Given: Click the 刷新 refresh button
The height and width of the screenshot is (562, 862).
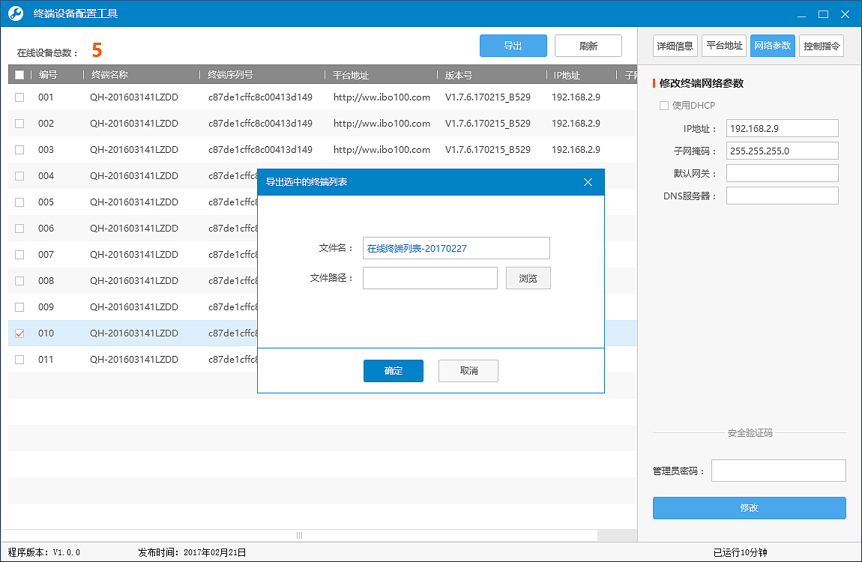Looking at the screenshot, I should point(588,46).
